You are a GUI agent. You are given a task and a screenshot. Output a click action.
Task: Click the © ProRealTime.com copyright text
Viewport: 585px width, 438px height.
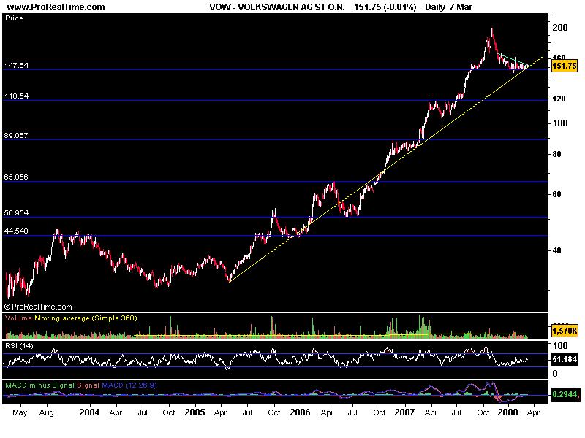point(38,307)
